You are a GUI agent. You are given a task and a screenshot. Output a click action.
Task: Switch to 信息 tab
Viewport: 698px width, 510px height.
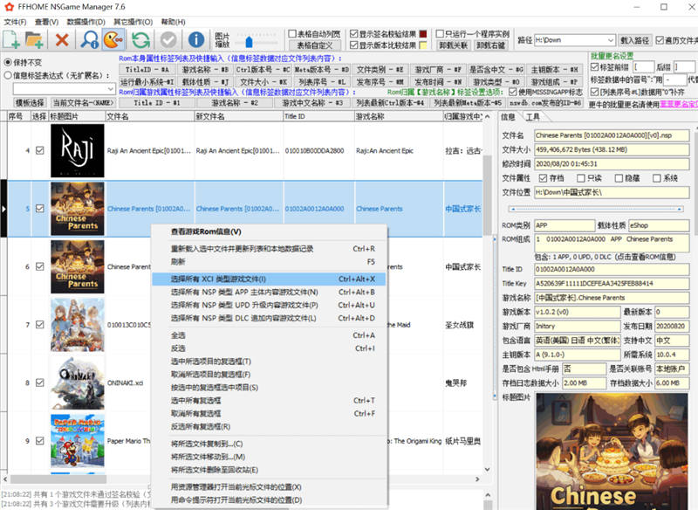509,117
